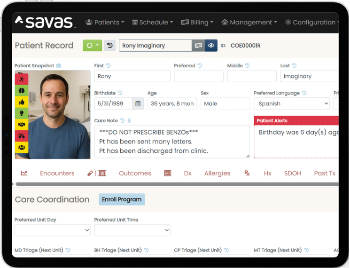The image size is (350, 268).
Task: Click the Last name field
Action: tap(310, 76)
